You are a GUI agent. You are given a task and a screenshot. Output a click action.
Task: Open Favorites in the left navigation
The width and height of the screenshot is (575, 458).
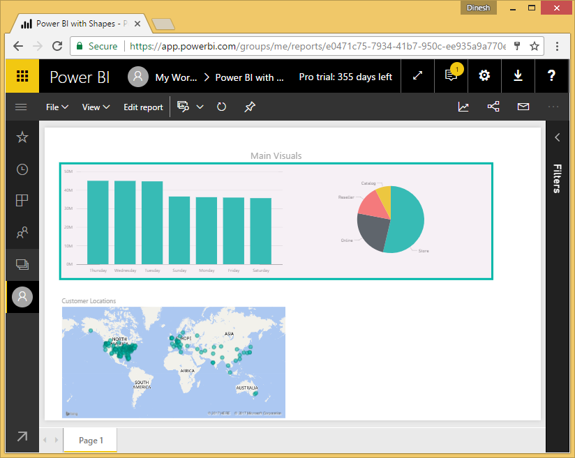point(22,137)
